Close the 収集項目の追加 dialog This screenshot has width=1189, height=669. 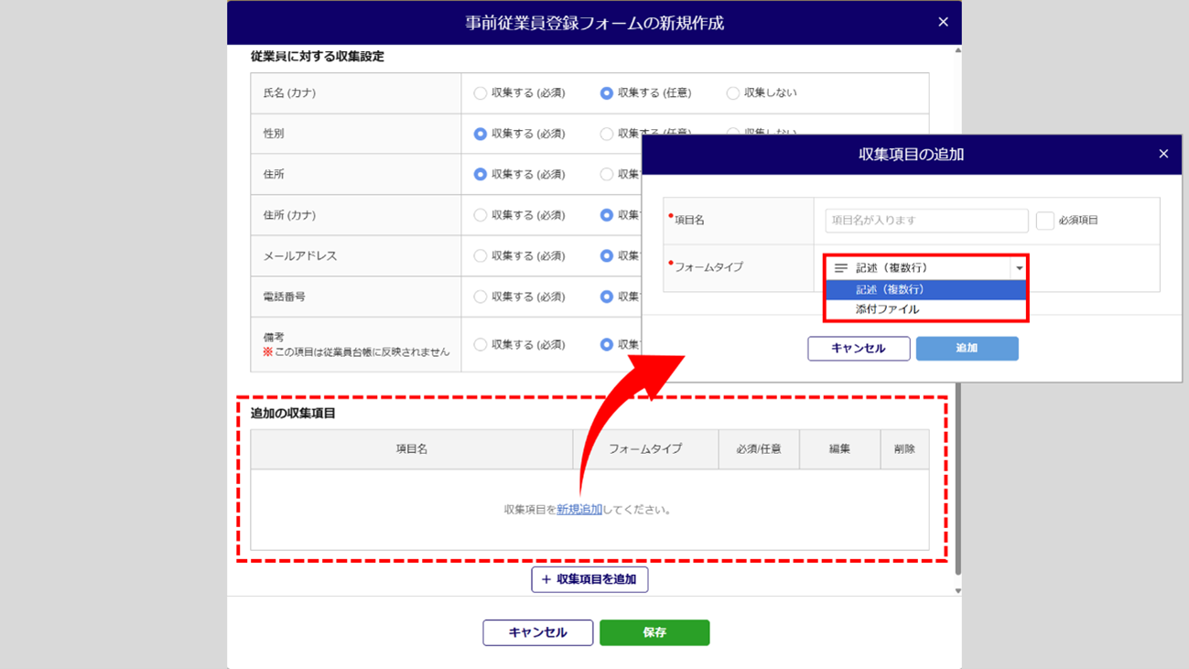pyautogui.click(x=1163, y=154)
